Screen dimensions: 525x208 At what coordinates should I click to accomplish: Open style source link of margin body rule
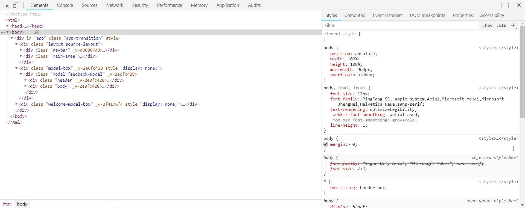click(x=498, y=138)
